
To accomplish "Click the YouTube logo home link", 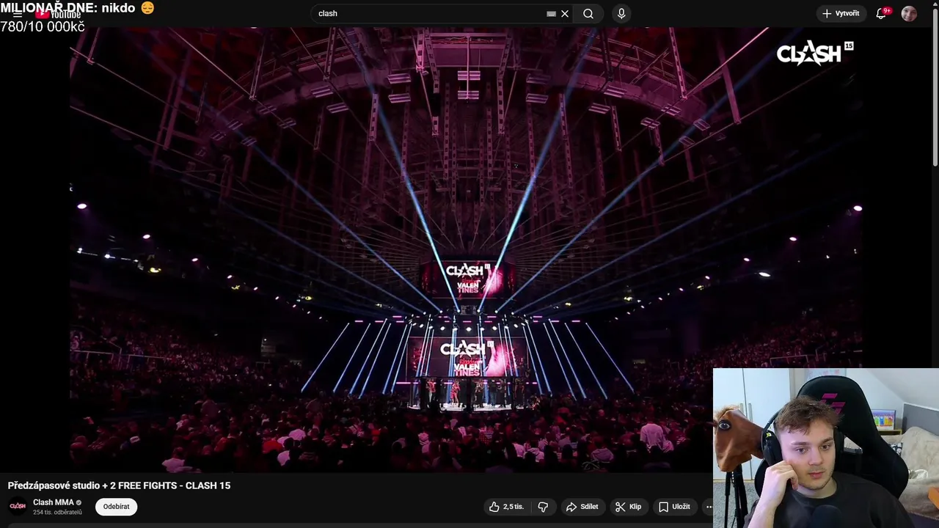I will [57, 14].
